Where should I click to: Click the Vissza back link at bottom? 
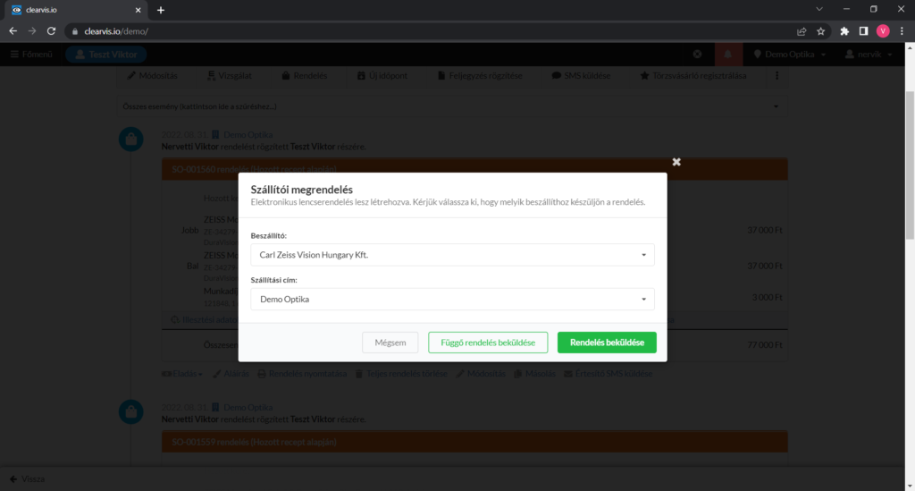tap(28, 479)
